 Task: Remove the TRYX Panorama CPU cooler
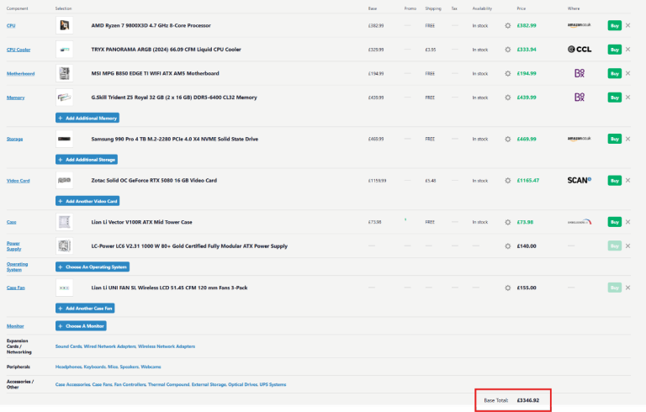pos(627,50)
